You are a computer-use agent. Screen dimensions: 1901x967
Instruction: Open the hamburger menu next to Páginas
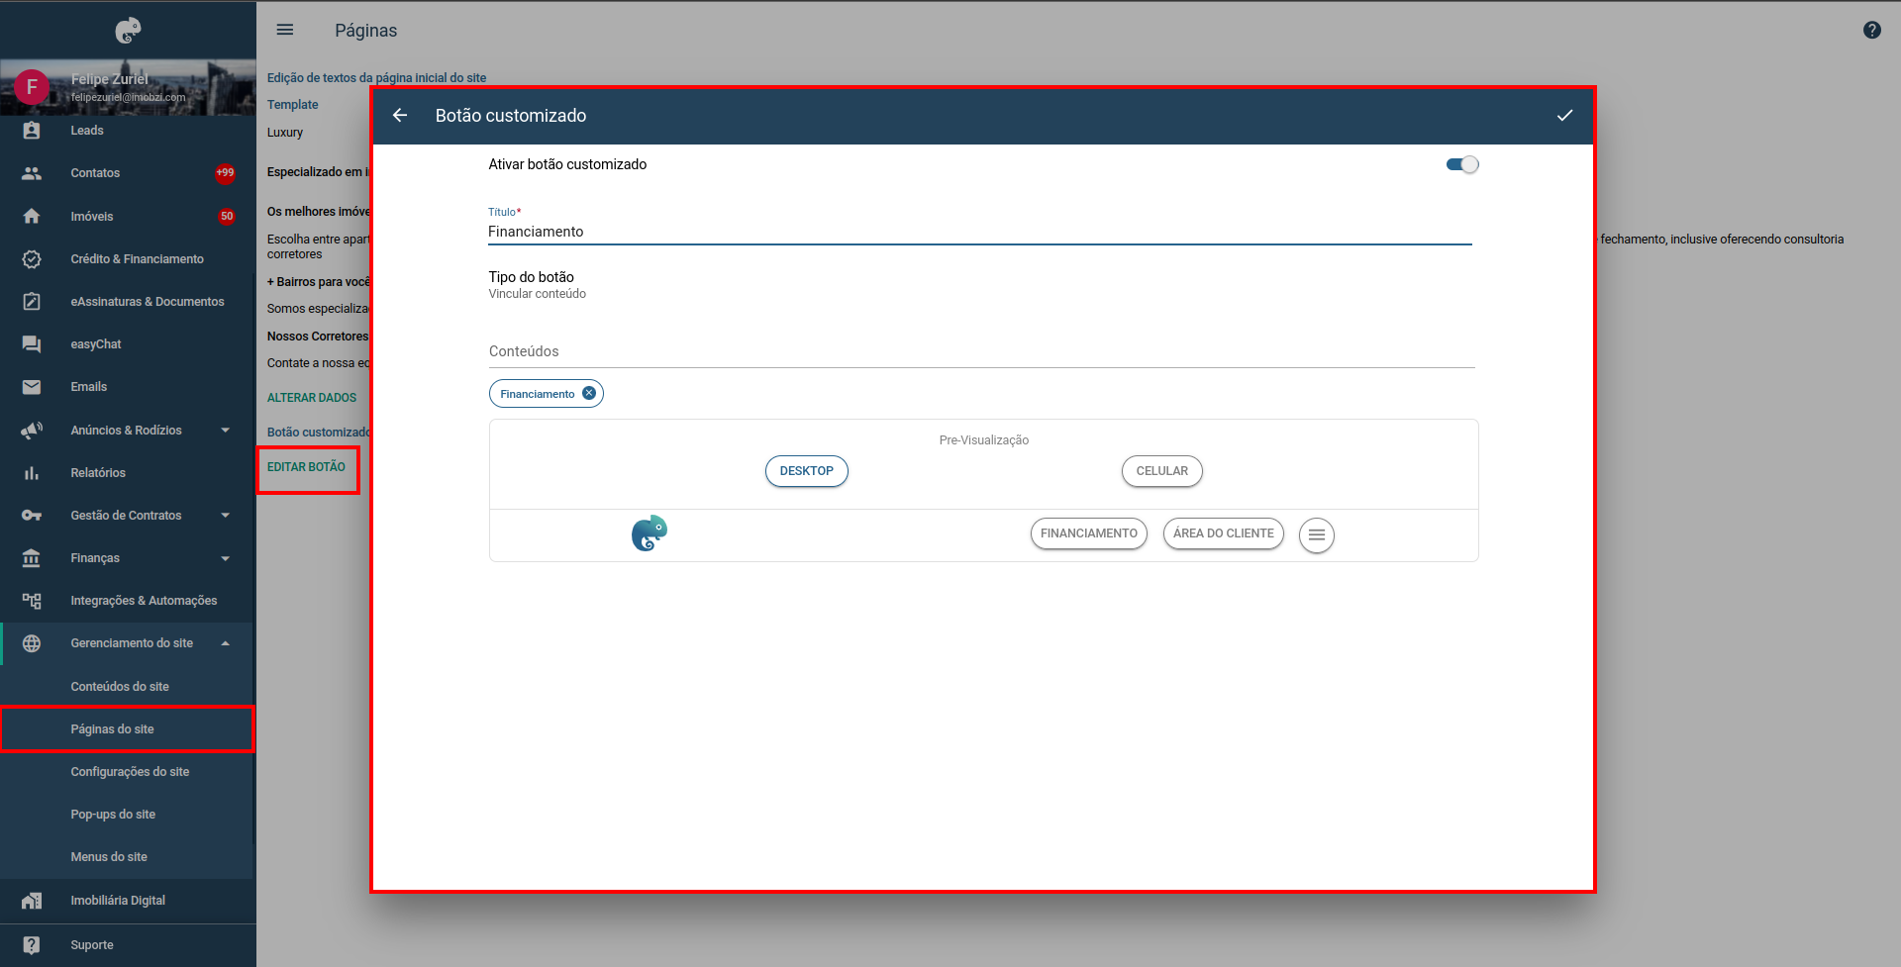[285, 30]
